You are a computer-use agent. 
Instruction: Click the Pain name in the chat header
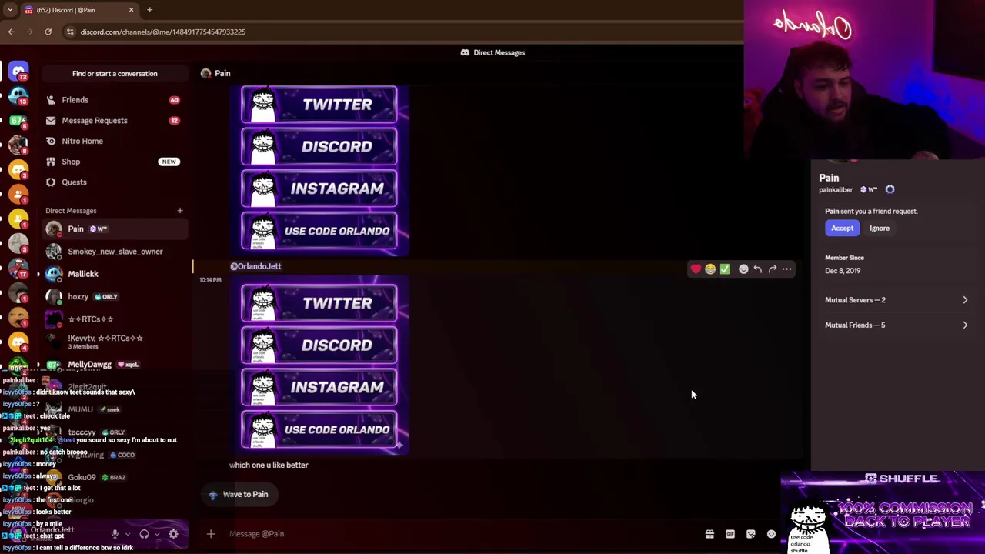(x=222, y=73)
